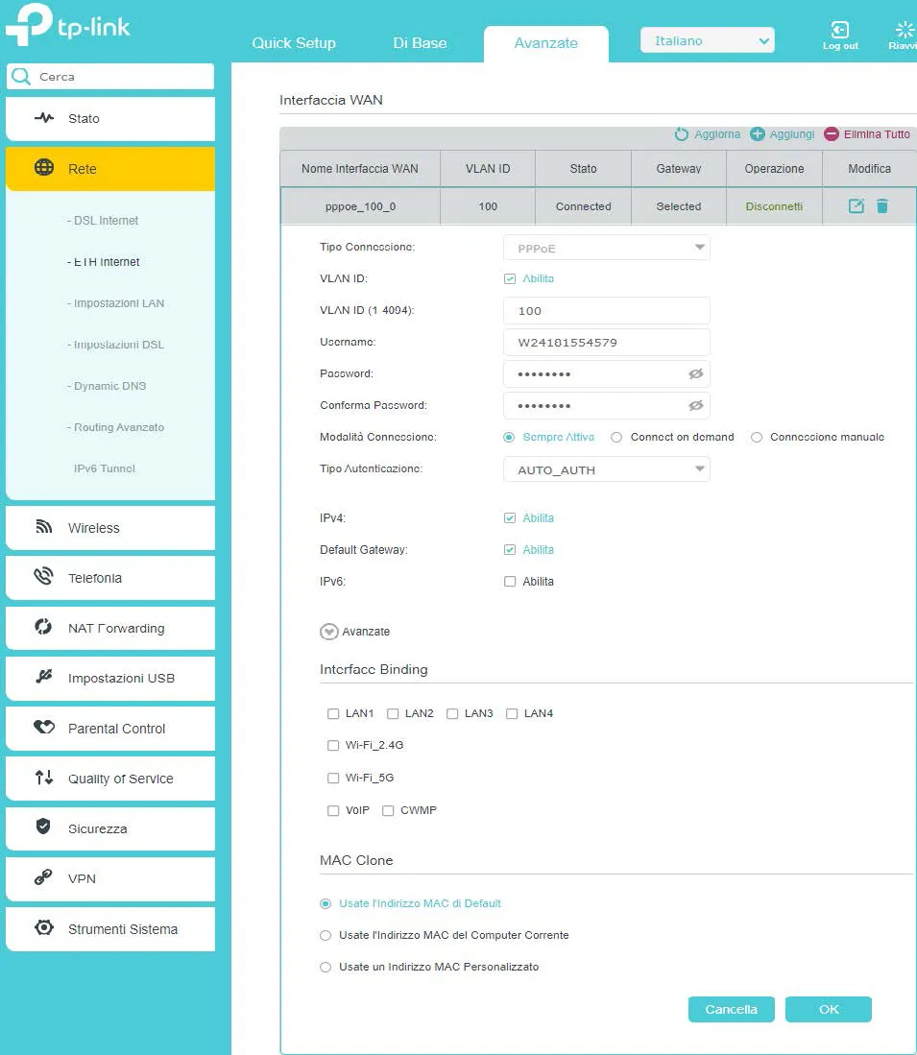Click the edit icon for pppoe_100_0
The height and width of the screenshot is (1055, 917).
pyautogui.click(x=857, y=206)
